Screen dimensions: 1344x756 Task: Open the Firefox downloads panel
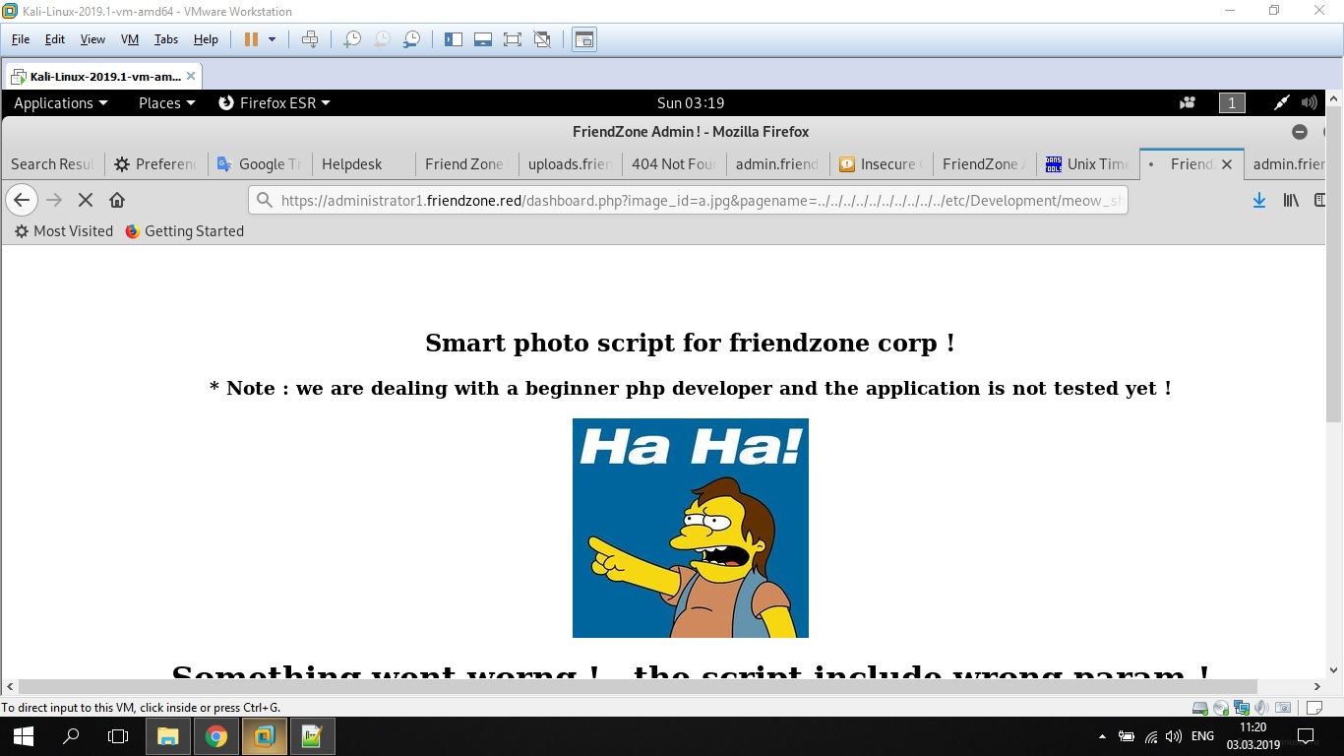pos(1258,200)
